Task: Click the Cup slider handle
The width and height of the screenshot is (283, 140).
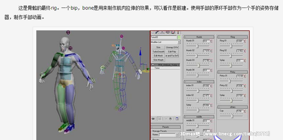Action: pyautogui.click(x=232, y=116)
